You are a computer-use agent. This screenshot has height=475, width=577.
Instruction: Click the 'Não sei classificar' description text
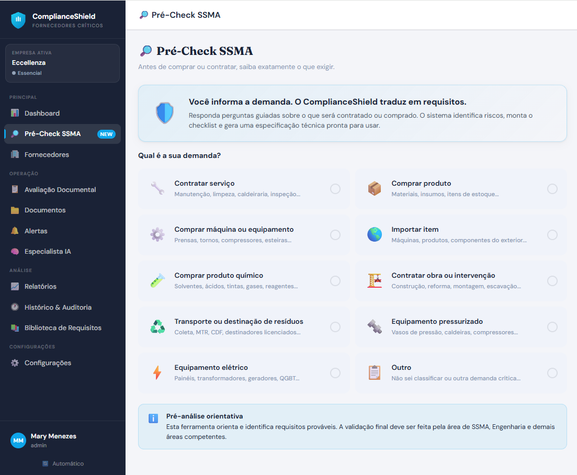pyautogui.click(x=456, y=378)
